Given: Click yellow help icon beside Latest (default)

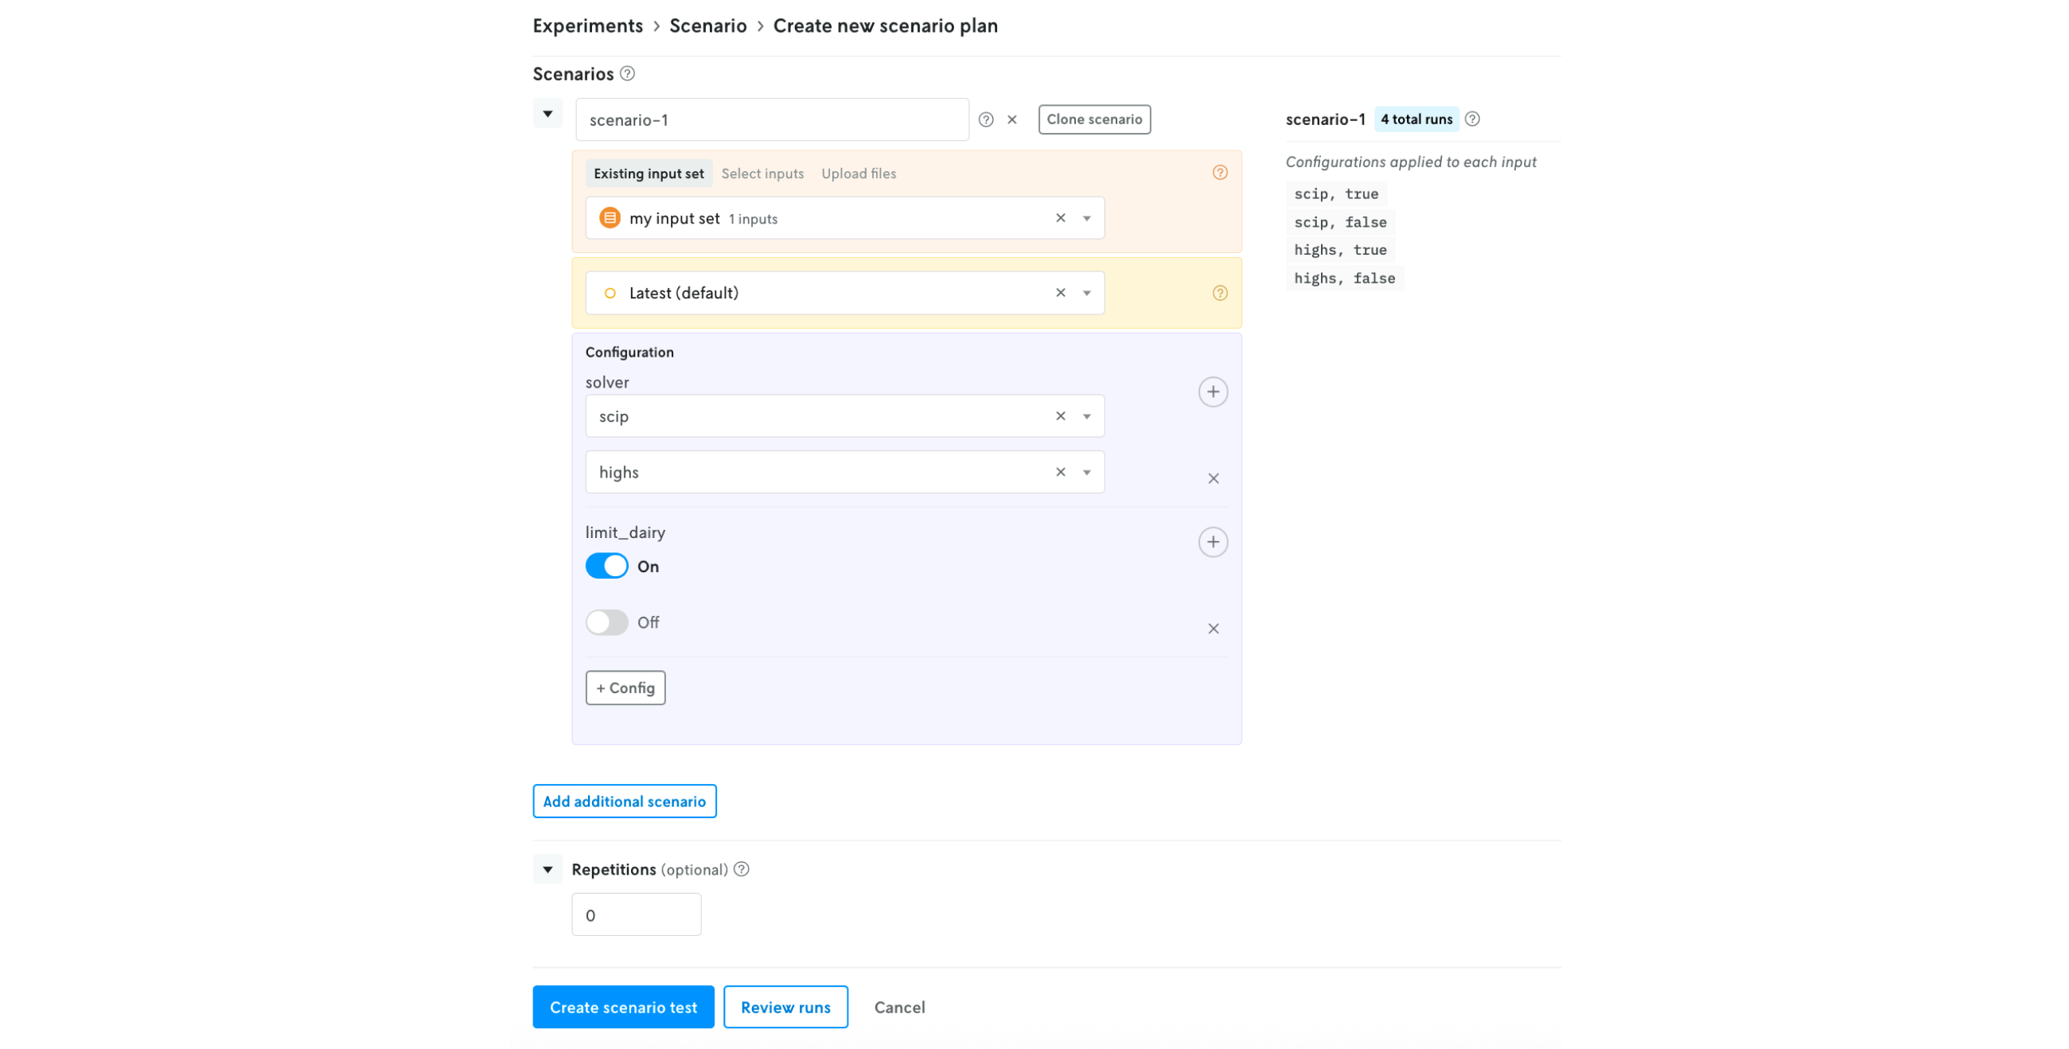Looking at the screenshot, I should tap(1219, 293).
